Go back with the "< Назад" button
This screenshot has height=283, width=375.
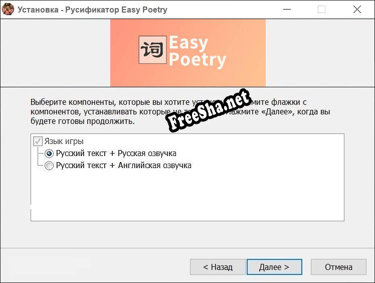[x=218, y=267]
